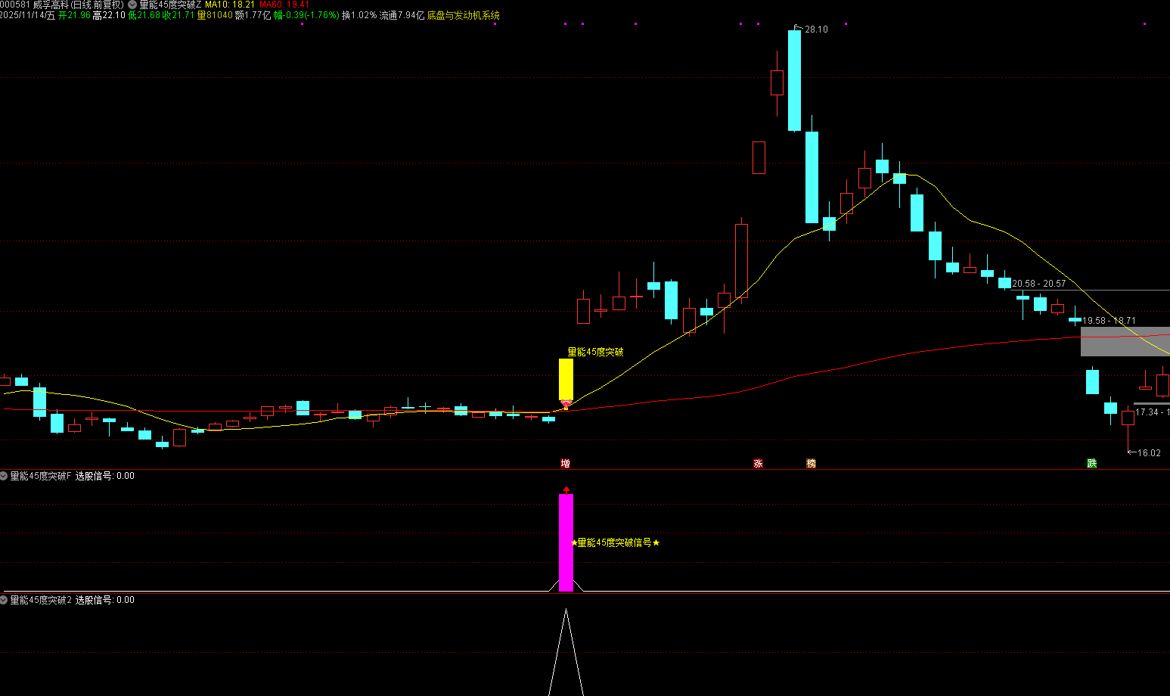This screenshot has width=1170, height=696.
Task: Click the 榜 event marker icon
Action: 811,463
